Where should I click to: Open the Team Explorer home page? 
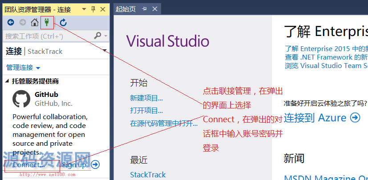(x=35, y=23)
